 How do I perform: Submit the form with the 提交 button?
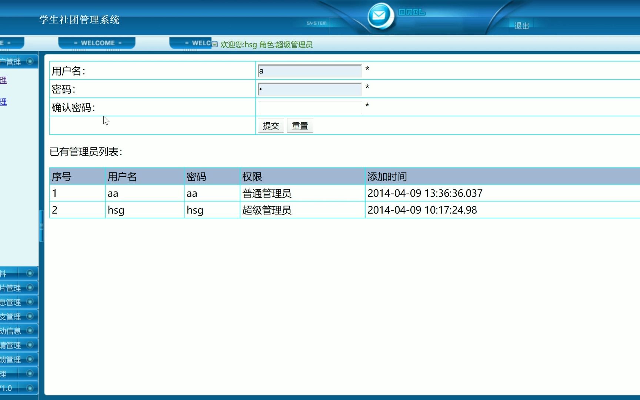[x=271, y=126]
